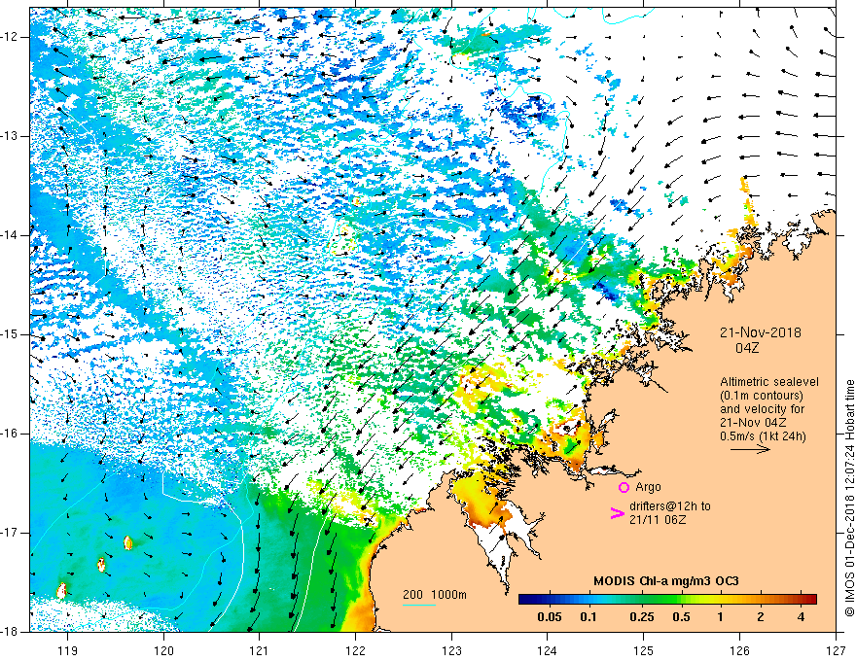
Task: Click the '200 1000m' depth contour label
Action: point(435,595)
